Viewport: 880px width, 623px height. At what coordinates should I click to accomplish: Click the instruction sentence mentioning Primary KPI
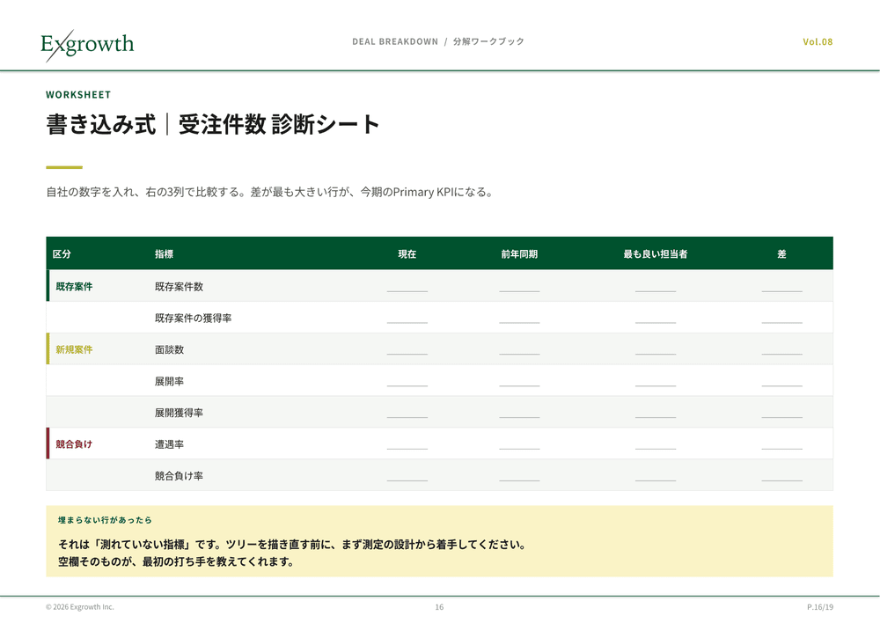[x=270, y=192]
